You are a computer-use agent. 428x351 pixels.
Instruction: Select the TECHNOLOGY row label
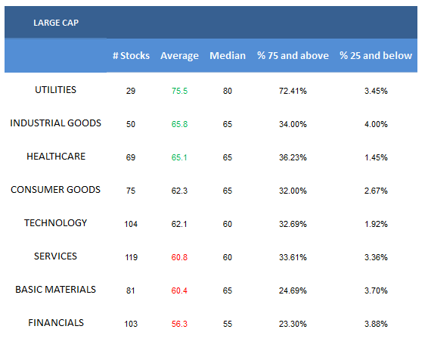pos(56,223)
